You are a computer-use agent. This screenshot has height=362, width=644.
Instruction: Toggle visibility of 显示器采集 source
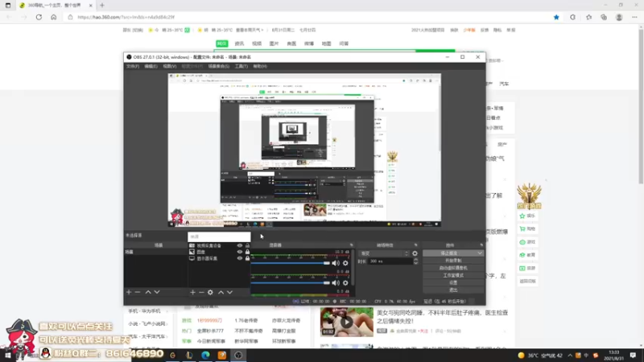click(240, 258)
